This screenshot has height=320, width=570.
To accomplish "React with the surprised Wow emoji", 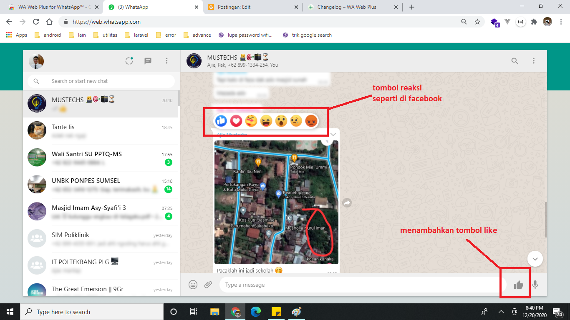I will [x=281, y=121].
